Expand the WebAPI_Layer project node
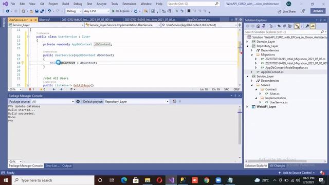This screenshot has width=329, height=185. point(247,107)
